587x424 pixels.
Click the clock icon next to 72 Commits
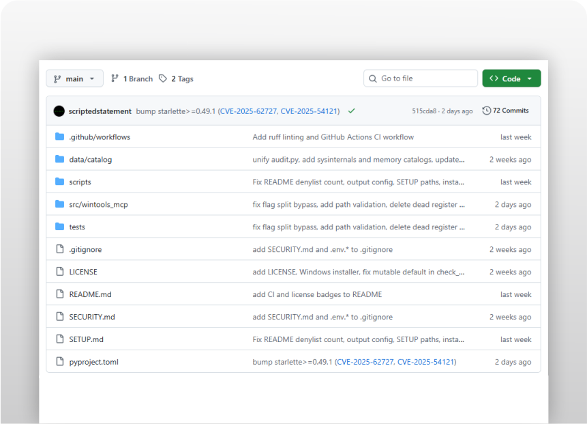click(x=485, y=110)
